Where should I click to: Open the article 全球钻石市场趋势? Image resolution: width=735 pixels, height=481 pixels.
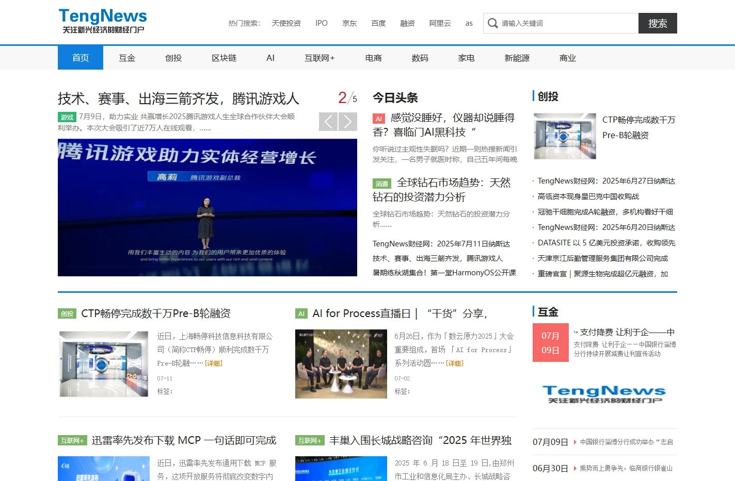point(442,190)
